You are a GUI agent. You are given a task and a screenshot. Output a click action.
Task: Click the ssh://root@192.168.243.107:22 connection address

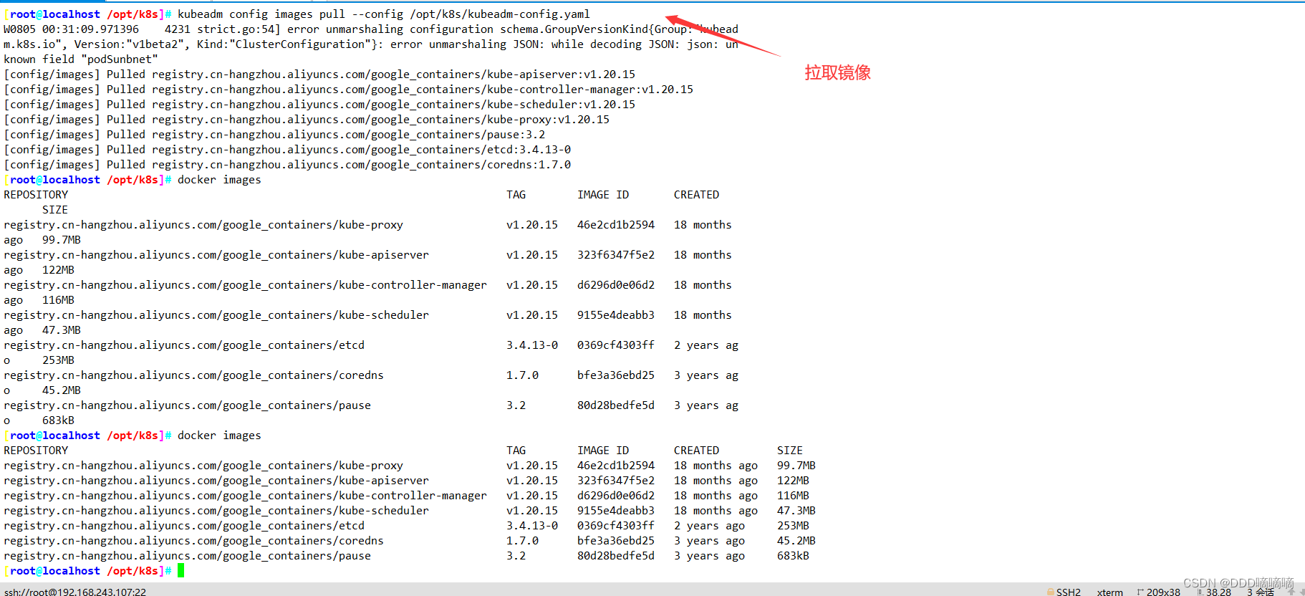pos(75,592)
